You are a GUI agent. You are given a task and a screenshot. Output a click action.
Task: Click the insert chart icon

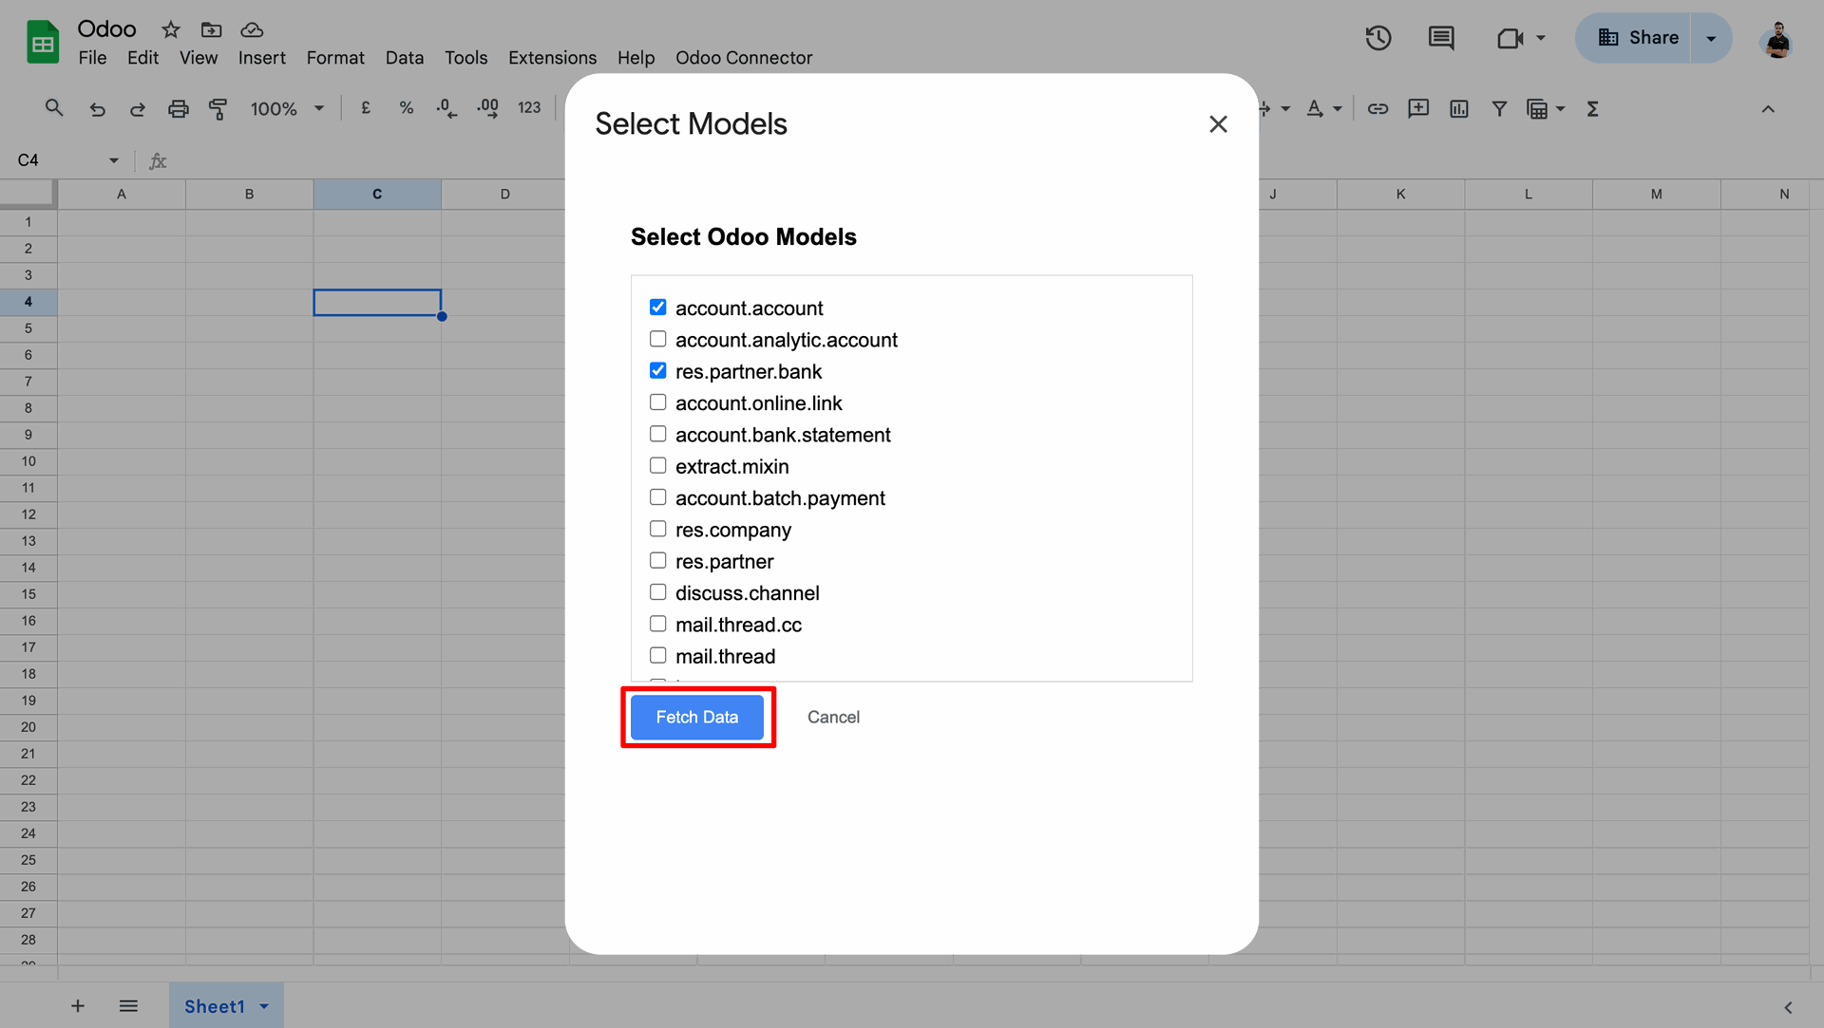(1459, 109)
